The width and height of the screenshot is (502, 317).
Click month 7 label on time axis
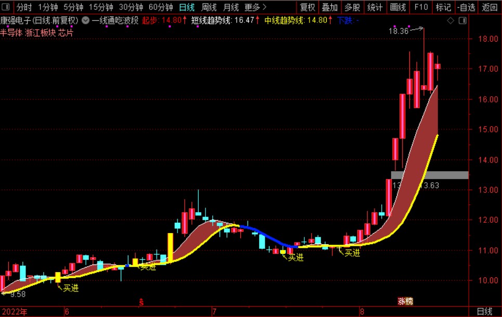[x=214, y=312]
